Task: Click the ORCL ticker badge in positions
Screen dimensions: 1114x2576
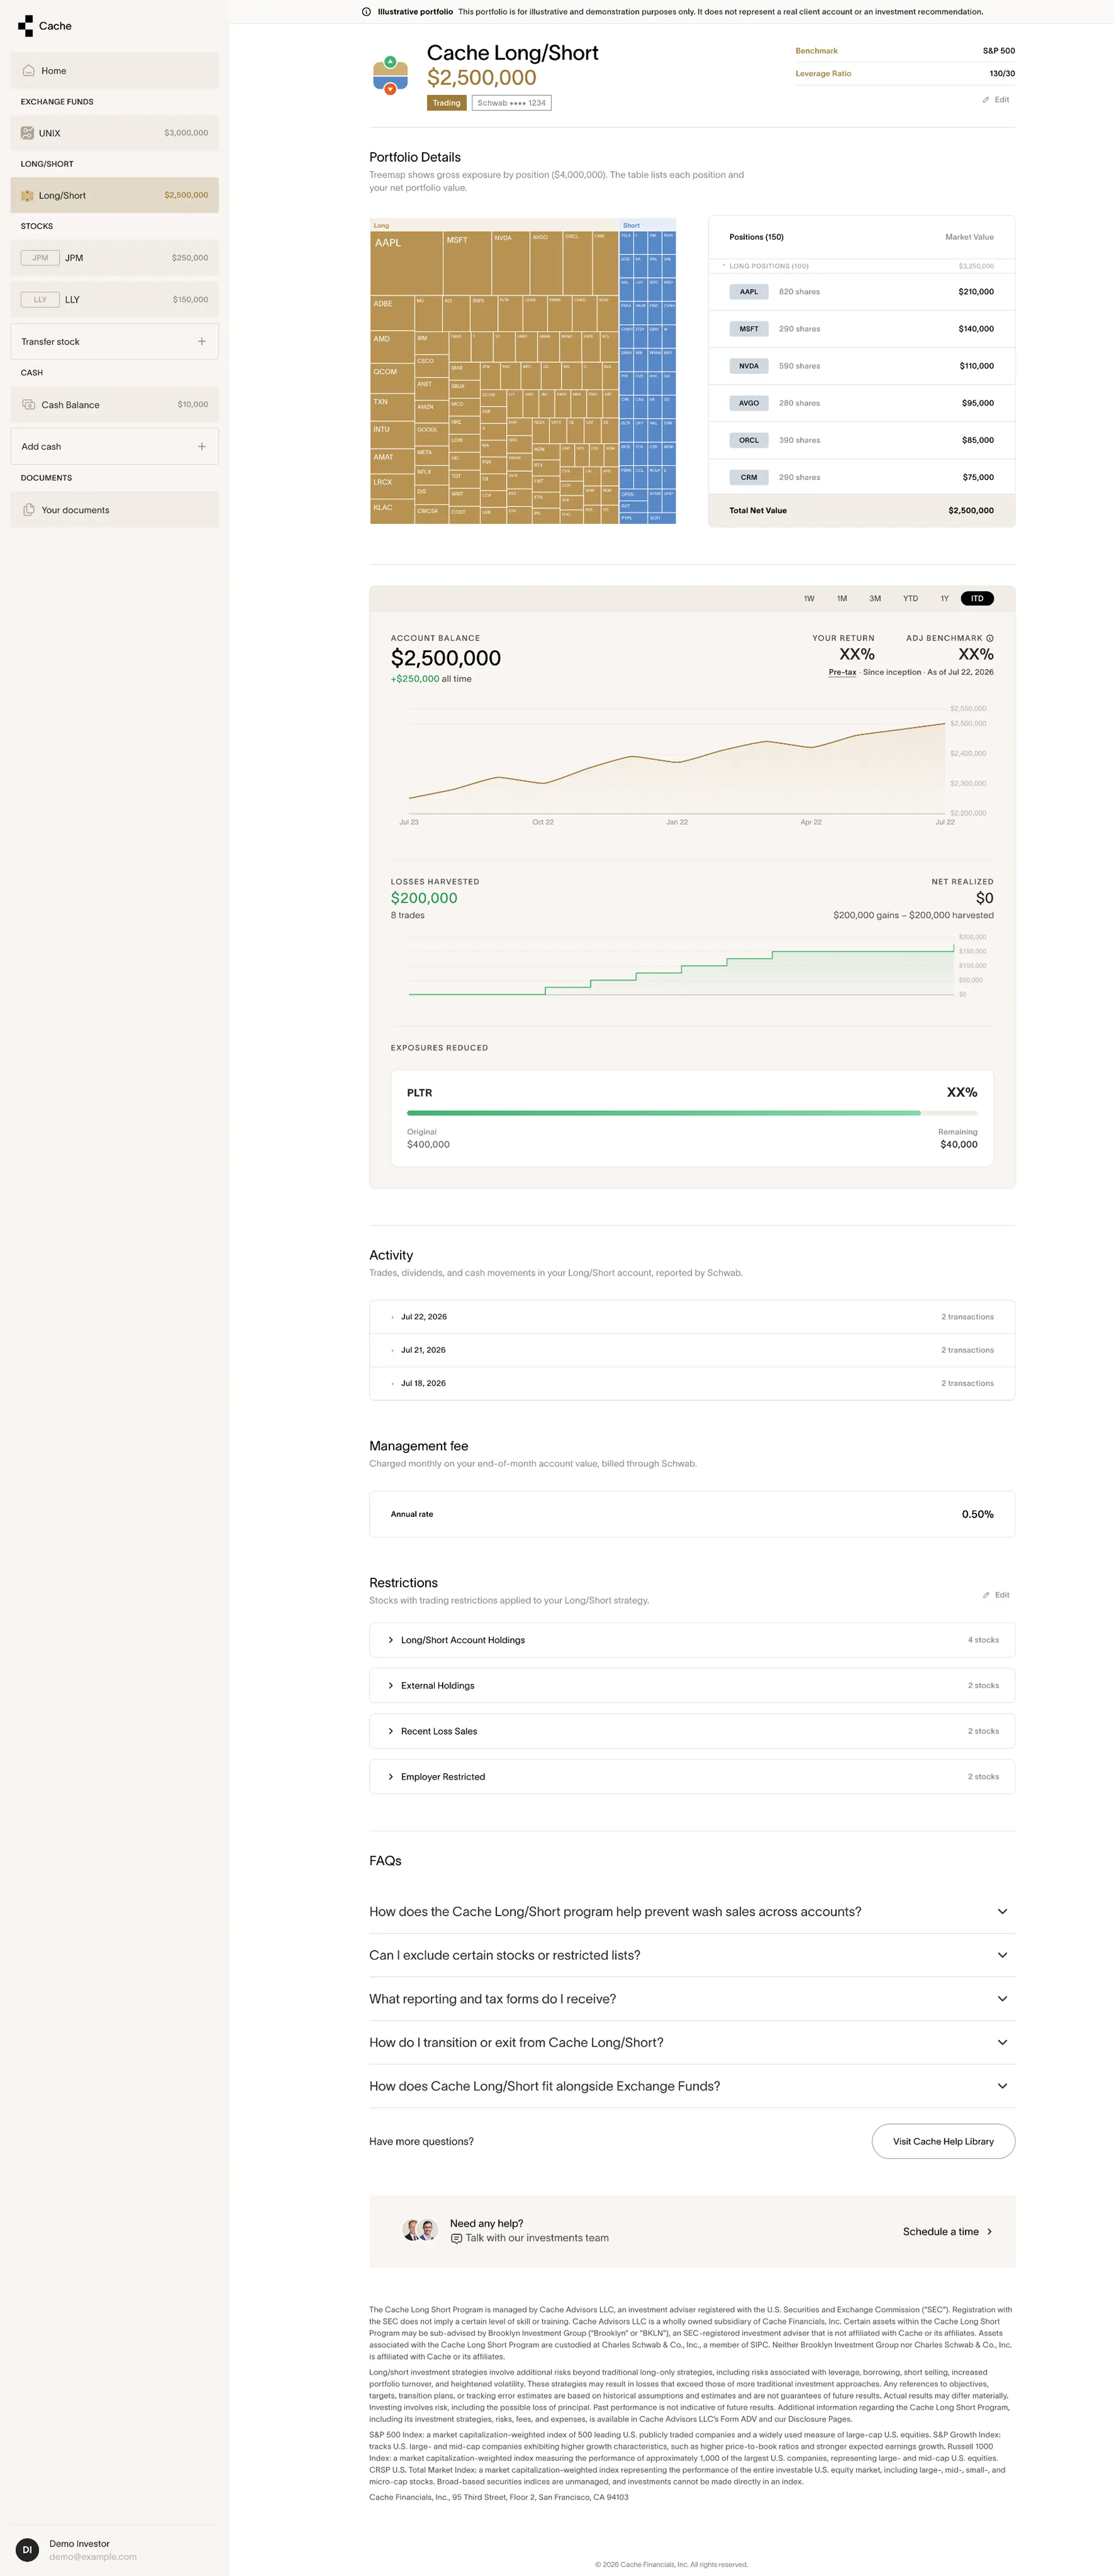Action: tap(749, 440)
